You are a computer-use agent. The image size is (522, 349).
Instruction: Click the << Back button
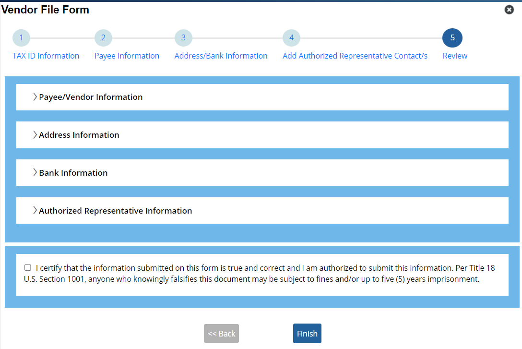click(x=221, y=333)
